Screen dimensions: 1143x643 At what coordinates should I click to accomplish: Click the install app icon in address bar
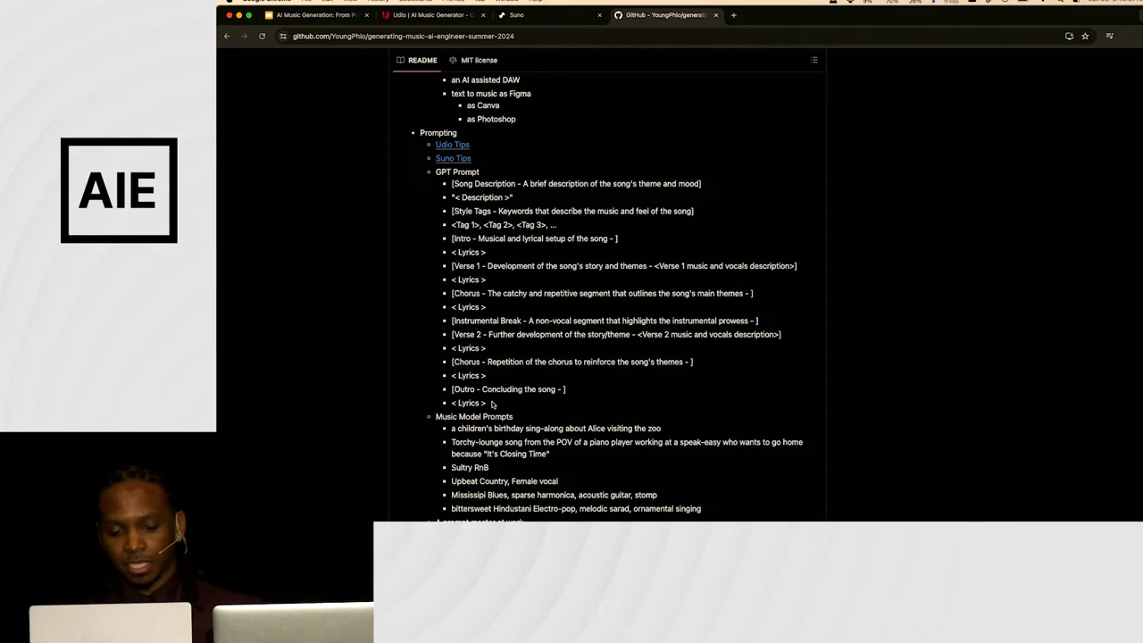[1069, 37]
